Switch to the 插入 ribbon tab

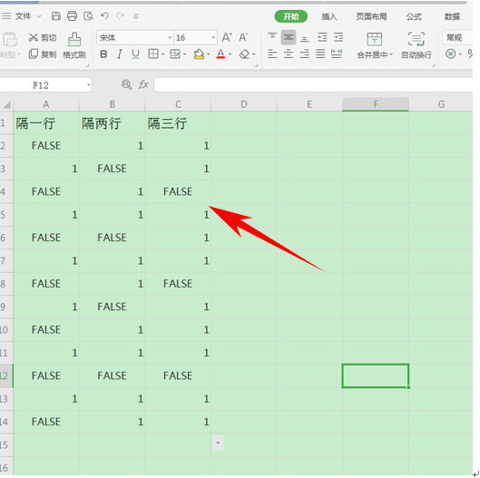[329, 16]
